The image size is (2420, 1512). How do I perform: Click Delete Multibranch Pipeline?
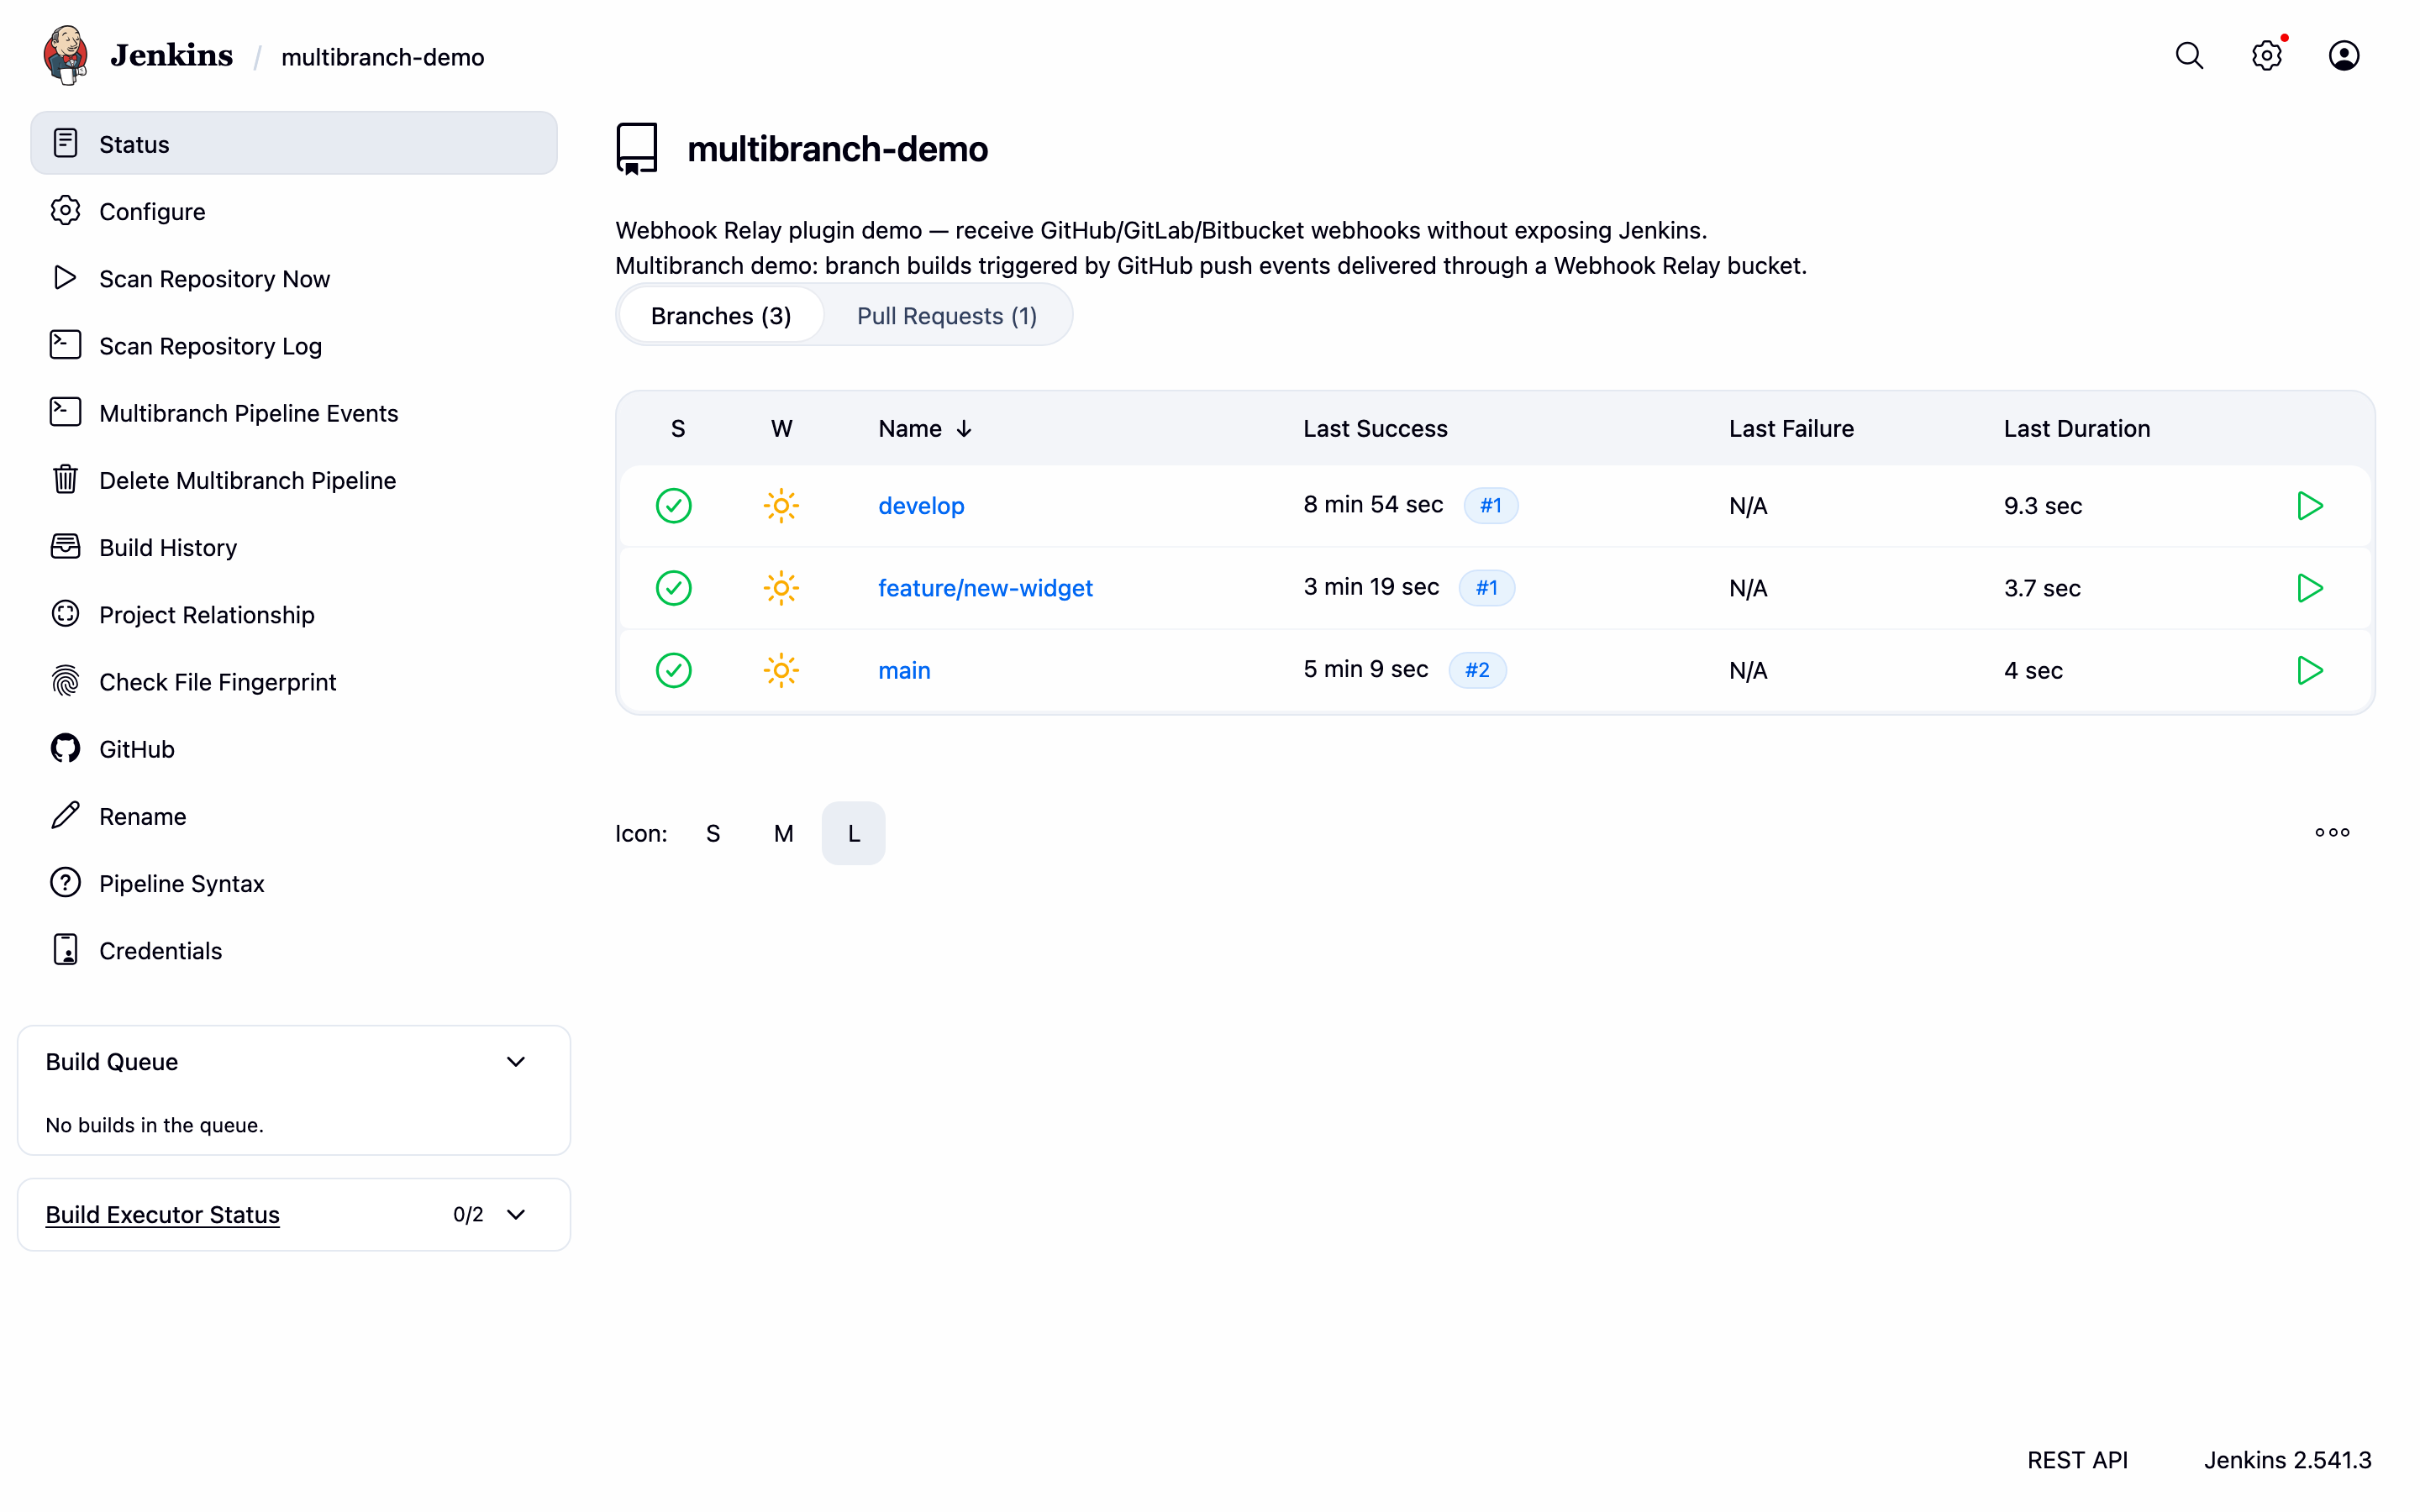coord(294,480)
